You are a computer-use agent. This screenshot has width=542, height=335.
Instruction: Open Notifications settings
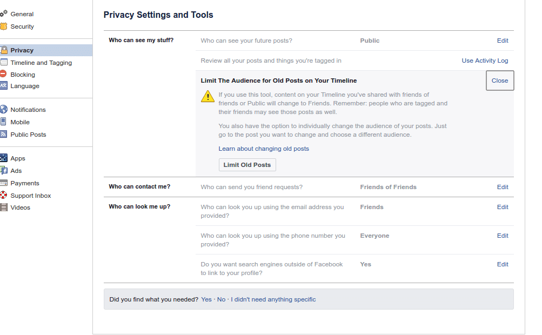(28, 110)
